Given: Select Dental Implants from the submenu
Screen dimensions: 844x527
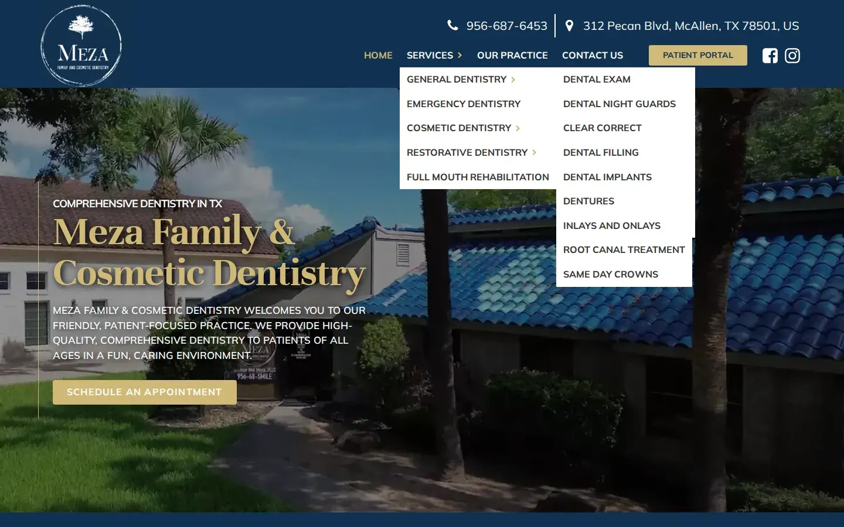Looking at the screenshot, I should point(607,177).
